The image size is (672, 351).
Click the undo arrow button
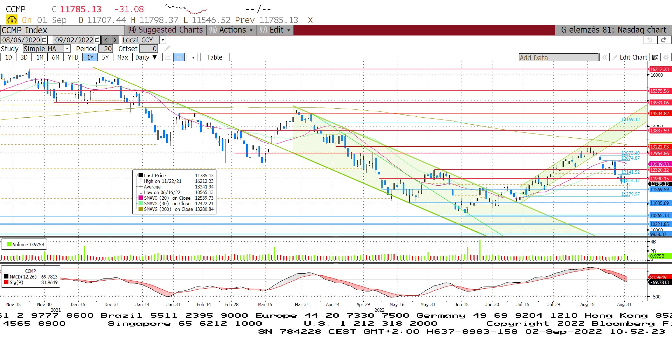(650, 40)
